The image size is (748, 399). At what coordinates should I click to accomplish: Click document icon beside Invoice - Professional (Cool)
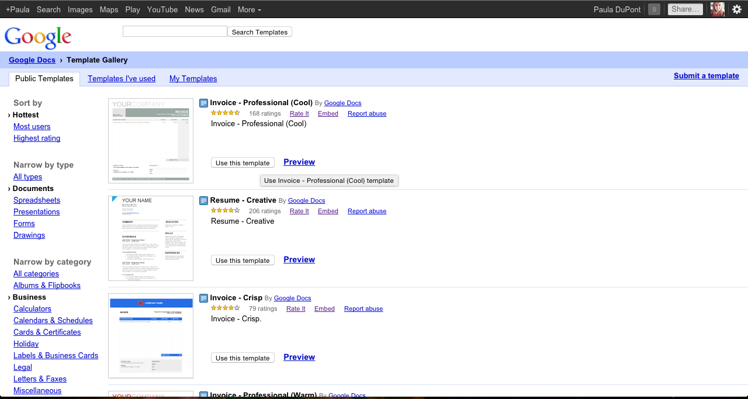pyautogui.click(x=203, y=103)
